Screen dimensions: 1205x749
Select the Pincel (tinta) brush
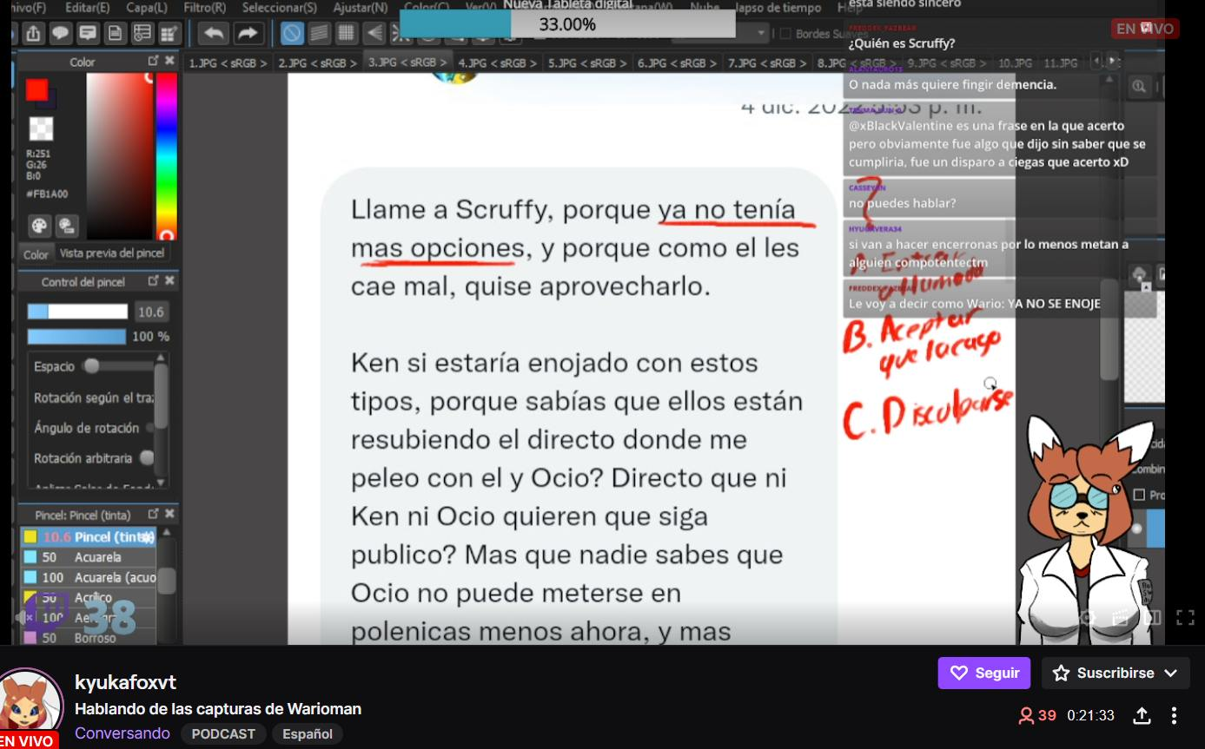tap(89, 537)
